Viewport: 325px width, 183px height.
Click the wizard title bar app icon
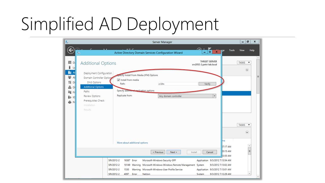click(78, 53)
